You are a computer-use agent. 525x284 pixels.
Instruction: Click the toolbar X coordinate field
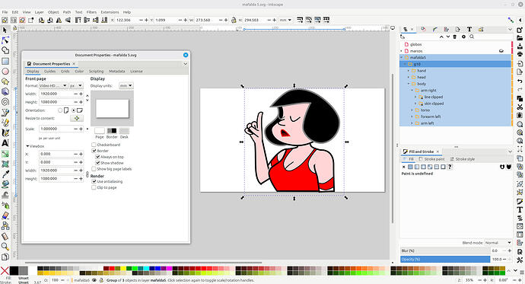(126, 20)
